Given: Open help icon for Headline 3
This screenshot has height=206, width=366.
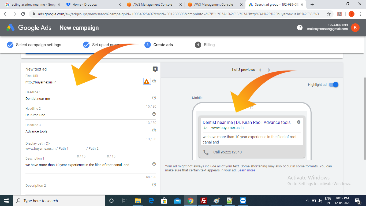Looking at the screenshot, I should pos(154,130).
